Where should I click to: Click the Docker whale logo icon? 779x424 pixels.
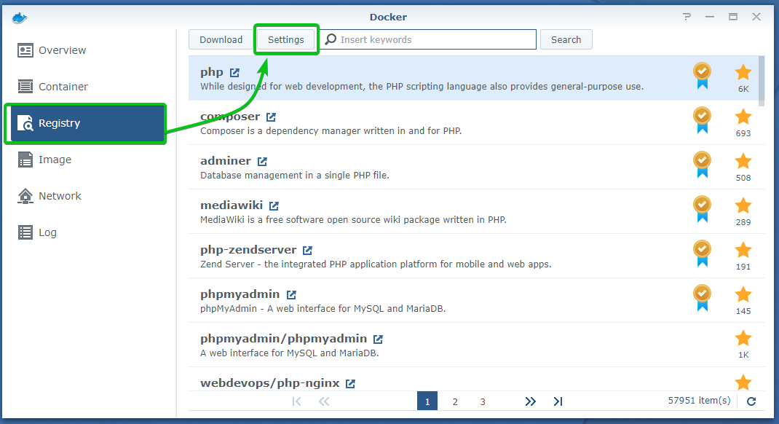20,18
